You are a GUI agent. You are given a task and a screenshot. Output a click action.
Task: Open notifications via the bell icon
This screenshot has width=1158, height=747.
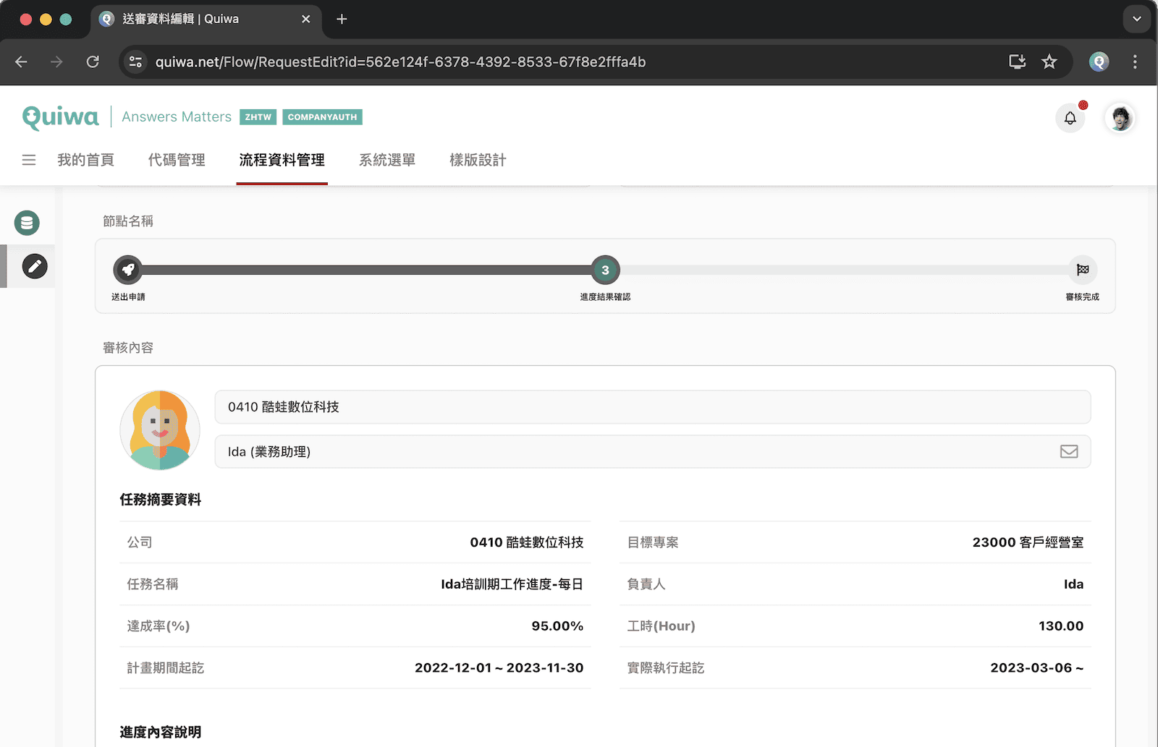(1070, 118)
